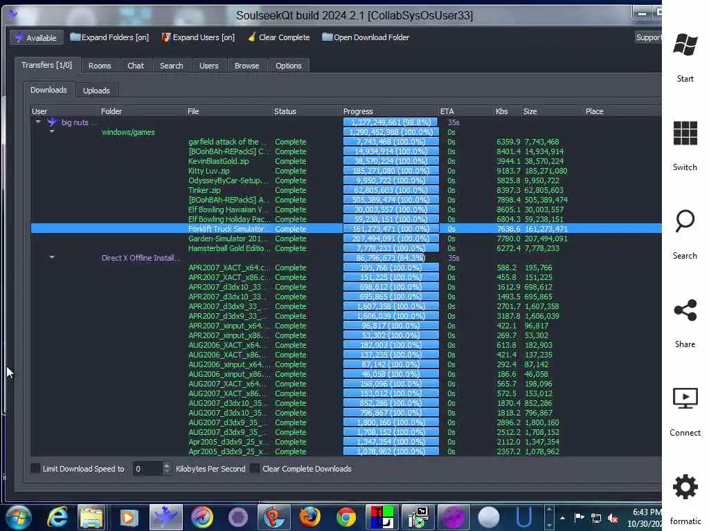Toggle Expand Folders [on] button

109,37
